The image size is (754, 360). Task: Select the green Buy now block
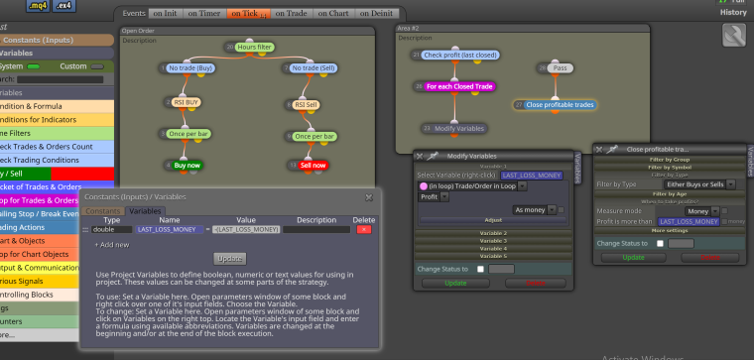coord(187,165)
